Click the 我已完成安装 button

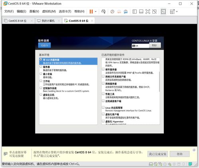[x=158, y=154]
